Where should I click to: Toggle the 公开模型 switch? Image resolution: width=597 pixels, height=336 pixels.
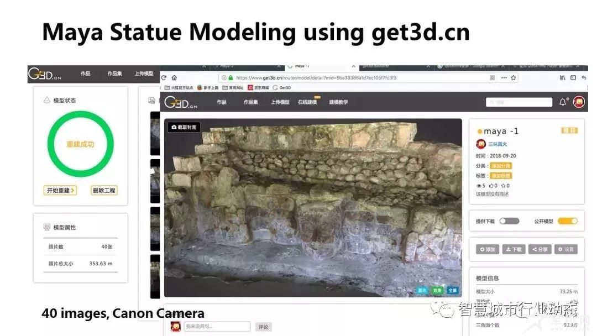coord(568,221)
